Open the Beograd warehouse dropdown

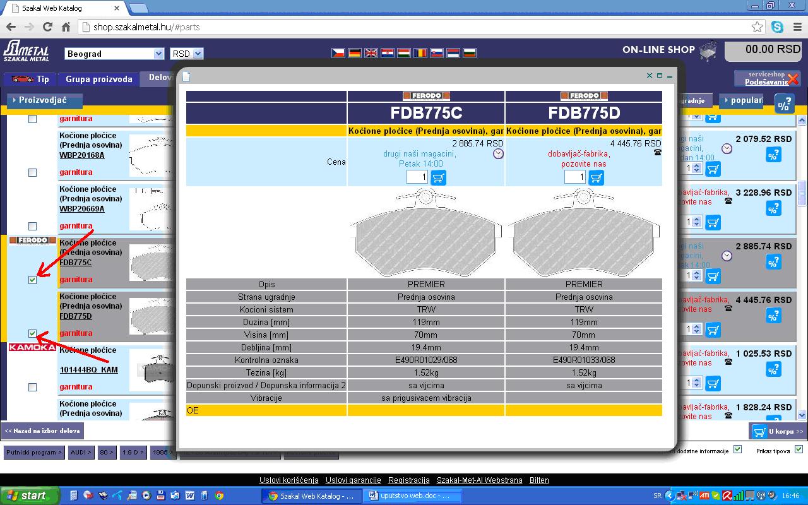115,54
